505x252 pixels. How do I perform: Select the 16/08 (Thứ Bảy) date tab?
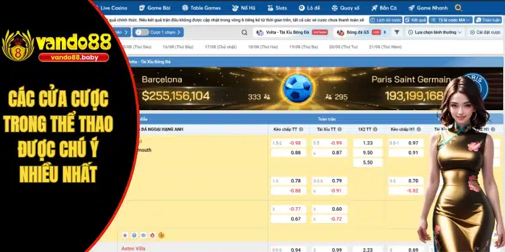tap(178, 47)
